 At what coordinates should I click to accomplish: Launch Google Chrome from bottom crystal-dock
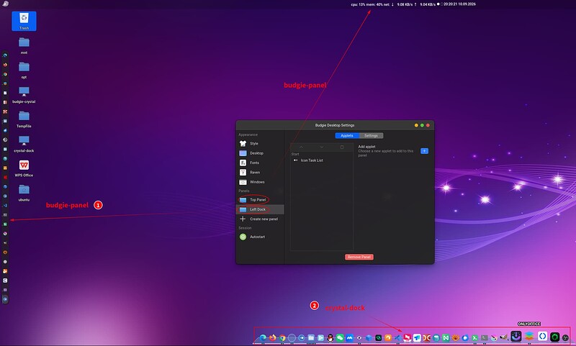pos(282,337)
